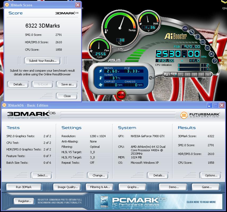
Task: Click Submit Your Results button
Action: click(x=42, y=61)
